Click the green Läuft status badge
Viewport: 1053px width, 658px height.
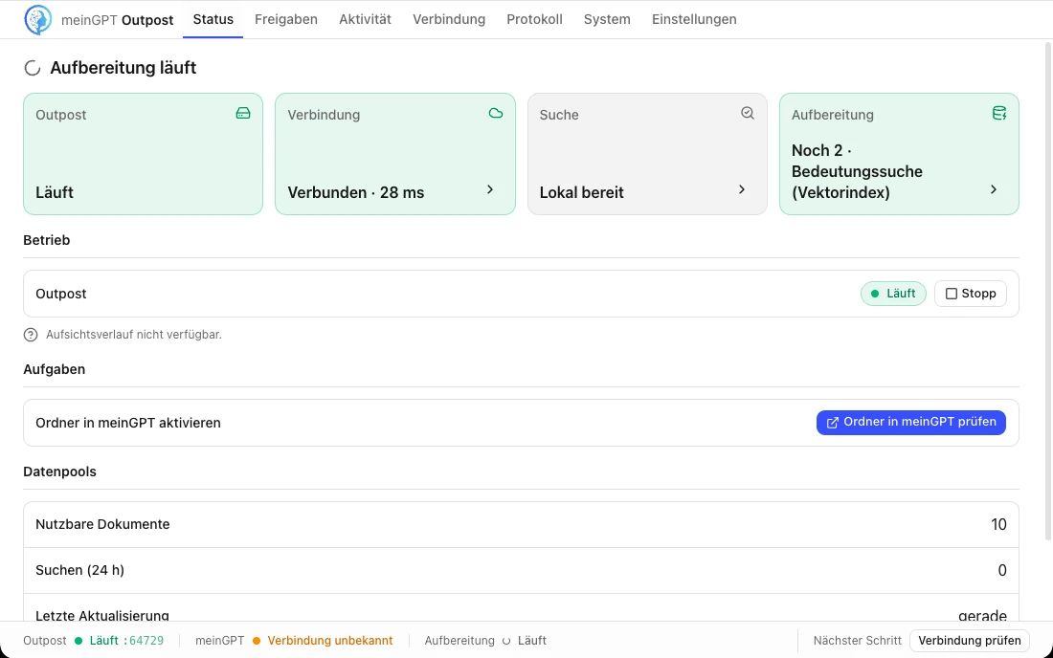point(893,294)
